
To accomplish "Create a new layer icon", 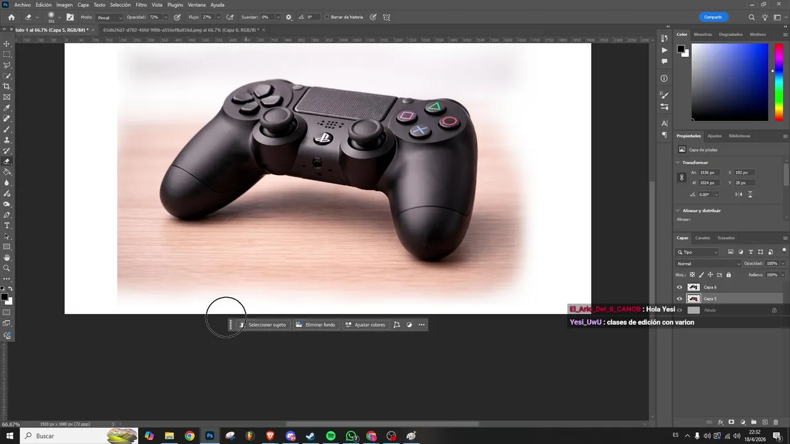I will pyautogui.click(x=765, y=422).
